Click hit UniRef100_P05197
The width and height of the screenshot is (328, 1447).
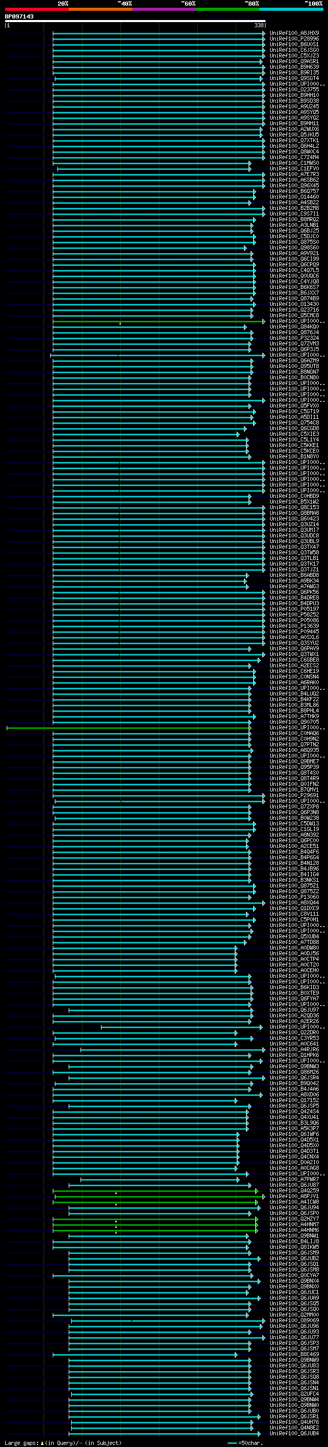tap(294, 609)
